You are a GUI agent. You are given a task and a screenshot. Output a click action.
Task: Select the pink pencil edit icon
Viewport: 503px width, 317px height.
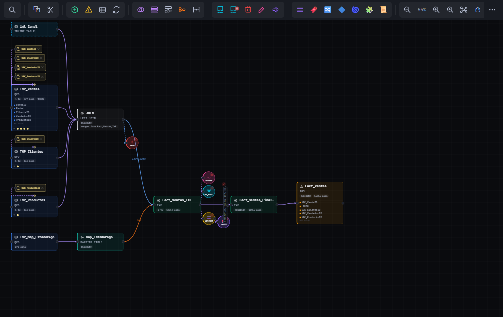tap(261, 10)
